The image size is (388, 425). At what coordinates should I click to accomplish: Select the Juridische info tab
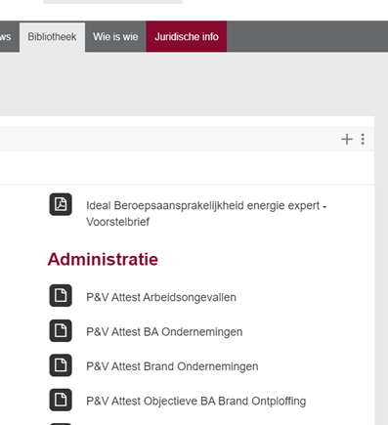point(187,37)
